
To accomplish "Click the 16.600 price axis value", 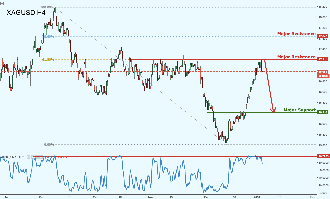I will [323, 92].
